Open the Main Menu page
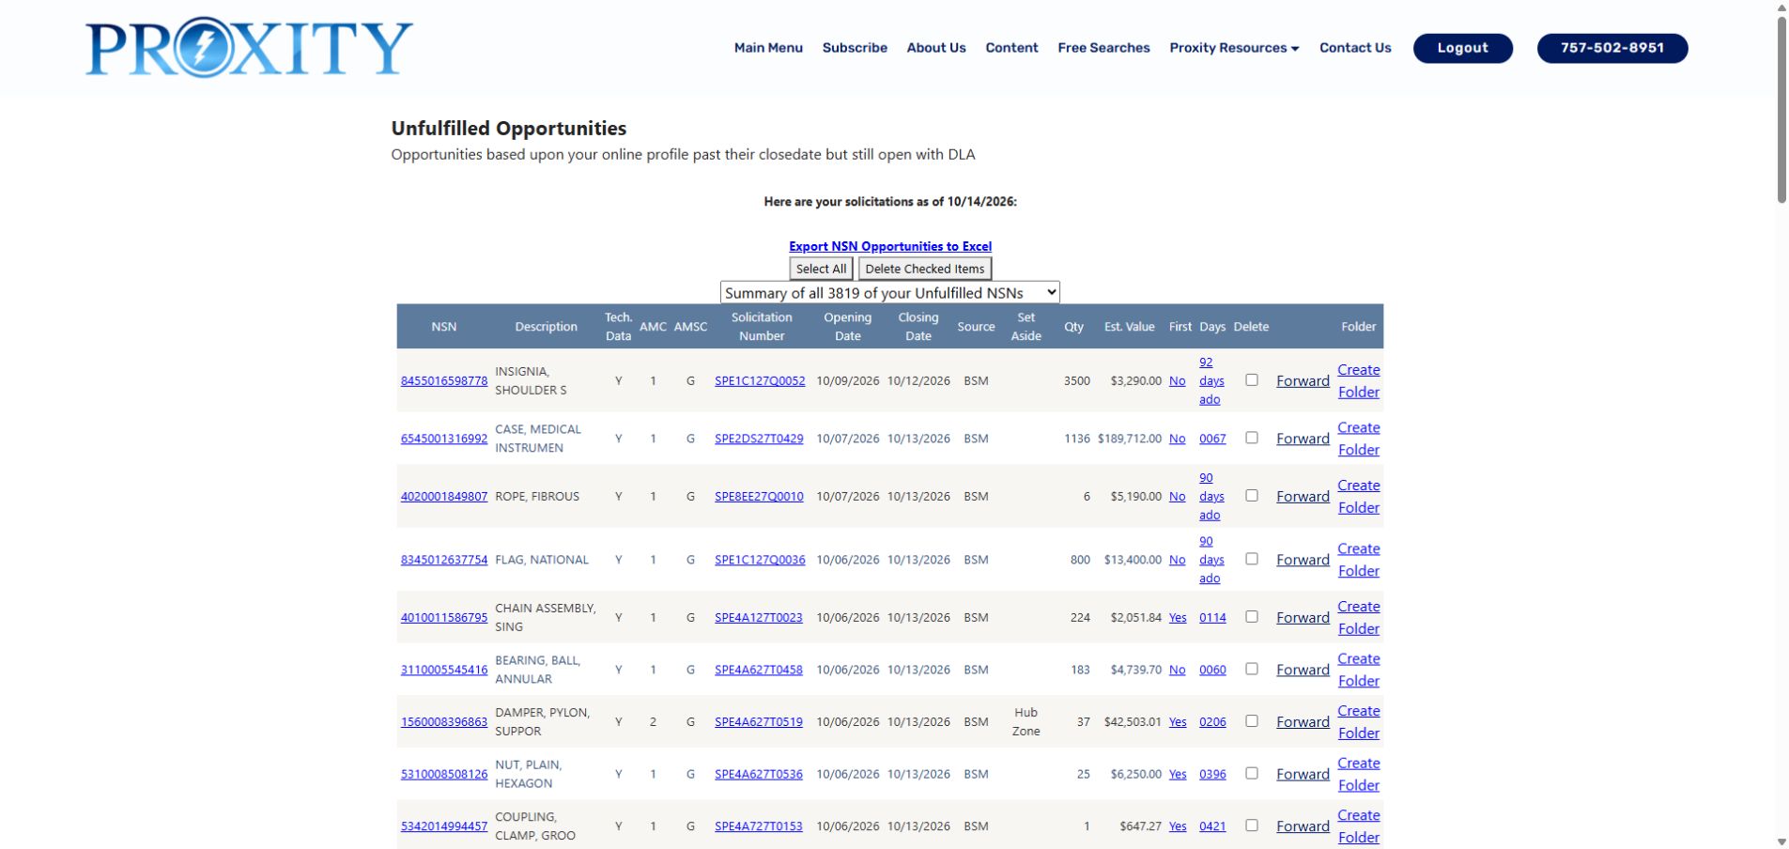The image size is (1789, 849). (768, 48)
